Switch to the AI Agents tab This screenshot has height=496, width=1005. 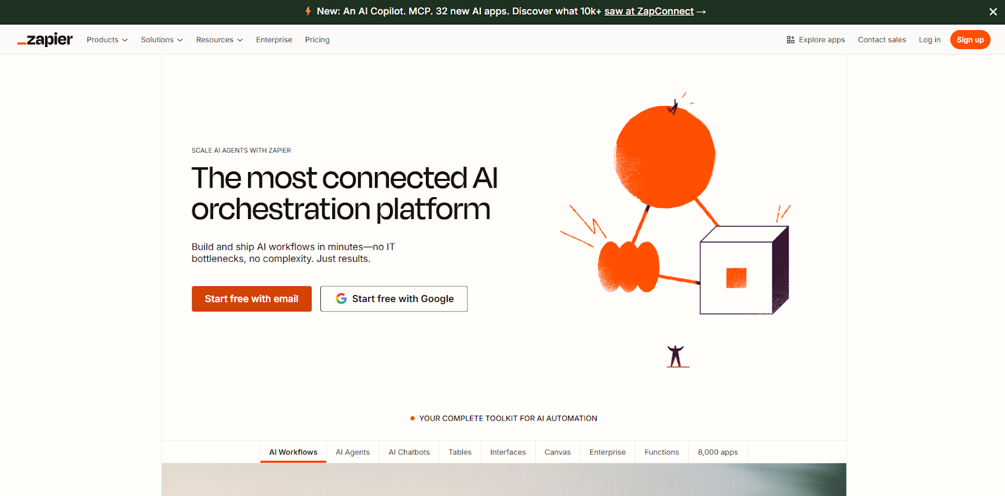(352, 452)
